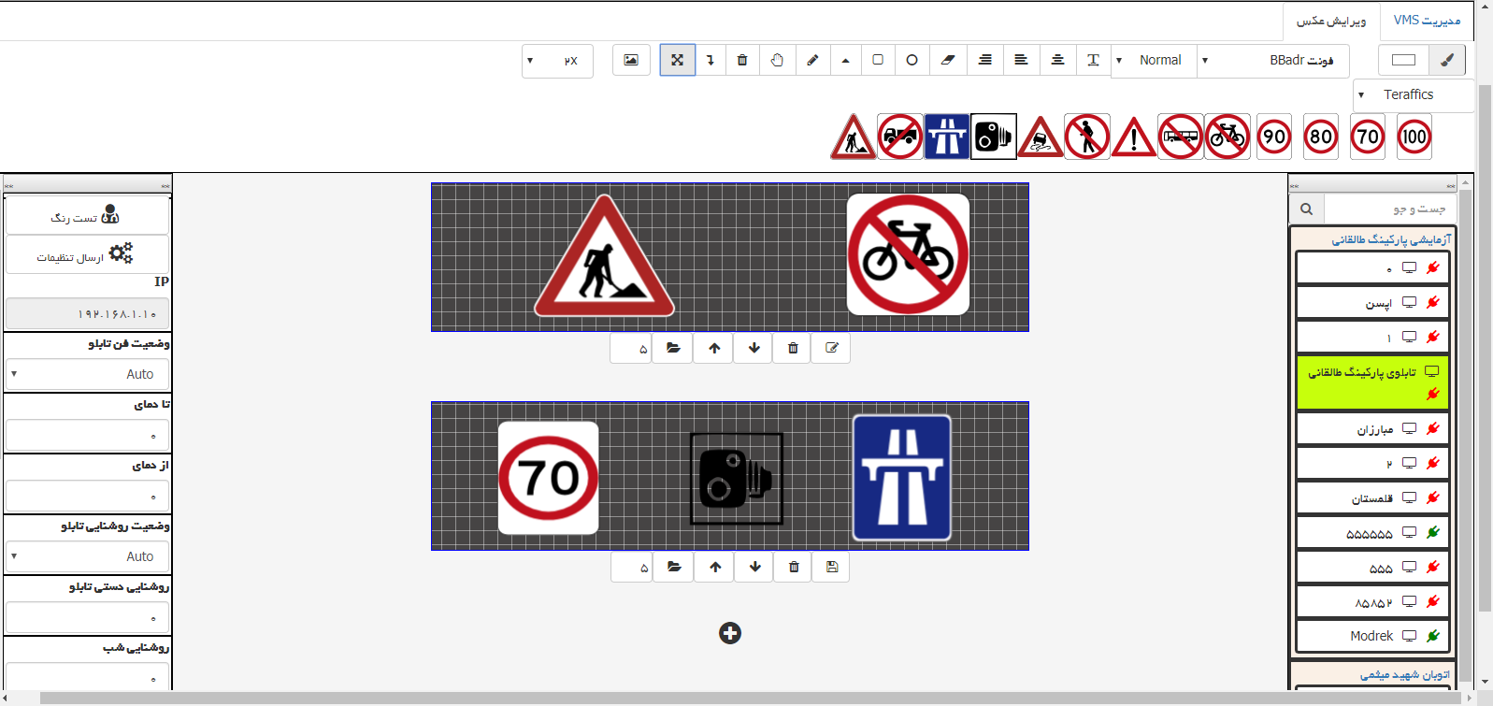Select the pencil draw tool in toolbar
1493x706 pixels.
click(x=812, y=60)
